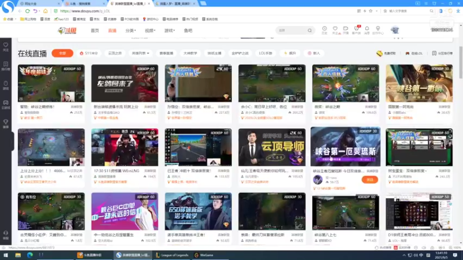Screen dimensions: 463x260
Task: Select the 直播 live tab
Action: pos(112,31)
